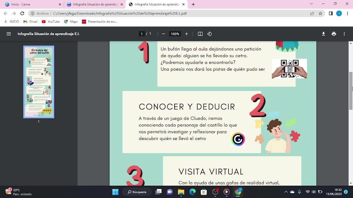Screen dimensions: 353x198
Task: Open Microsoft Store from the taskbar
Action: click(204, 192)
